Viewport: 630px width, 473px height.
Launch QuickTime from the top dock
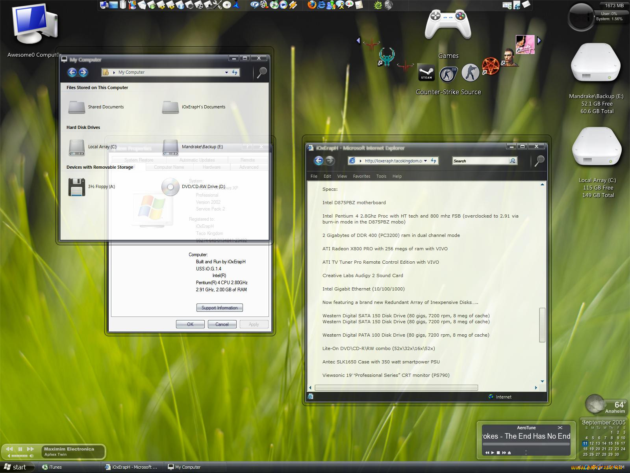(x=255, y=5)
